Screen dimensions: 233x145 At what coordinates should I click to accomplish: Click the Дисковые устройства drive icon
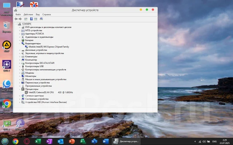[23, 50]
